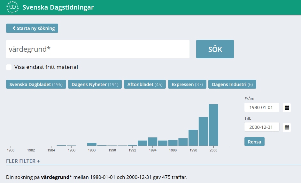
Task: Click the SÖK search button
Action: point(215,49)
